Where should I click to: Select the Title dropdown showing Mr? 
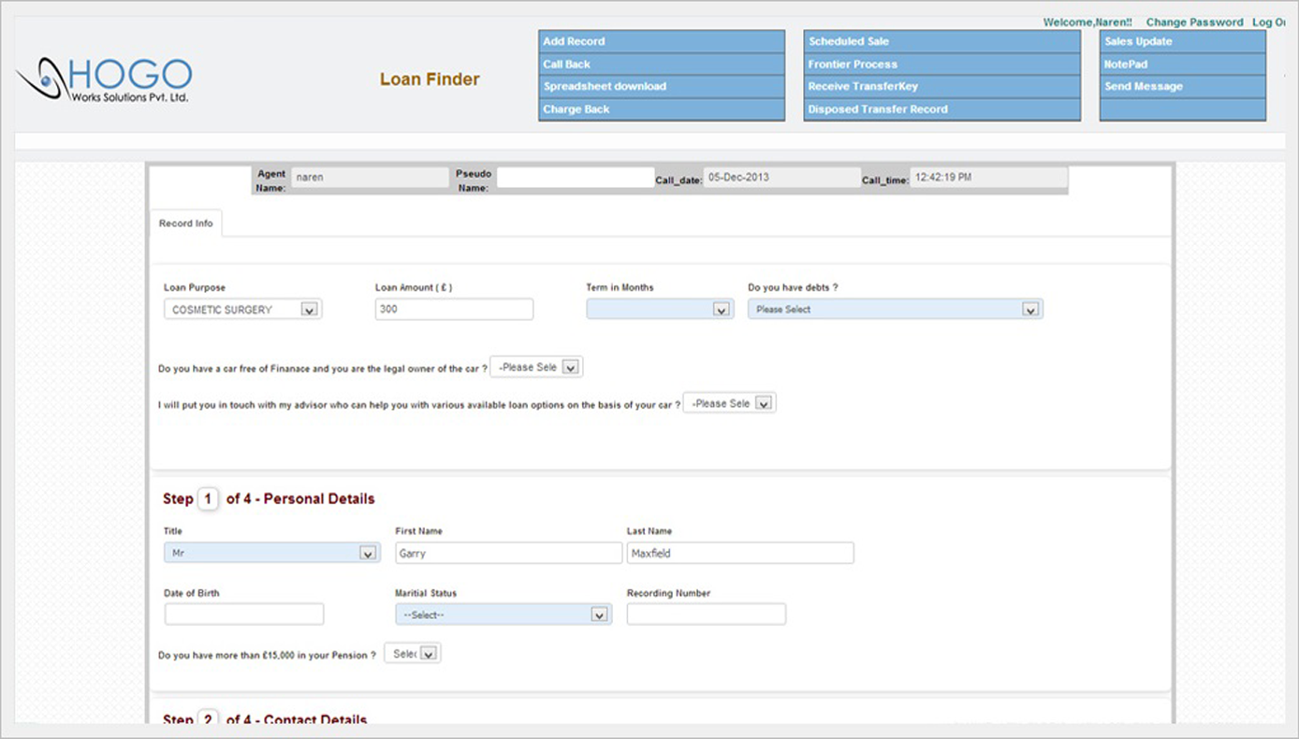click(x=271, y=554)
